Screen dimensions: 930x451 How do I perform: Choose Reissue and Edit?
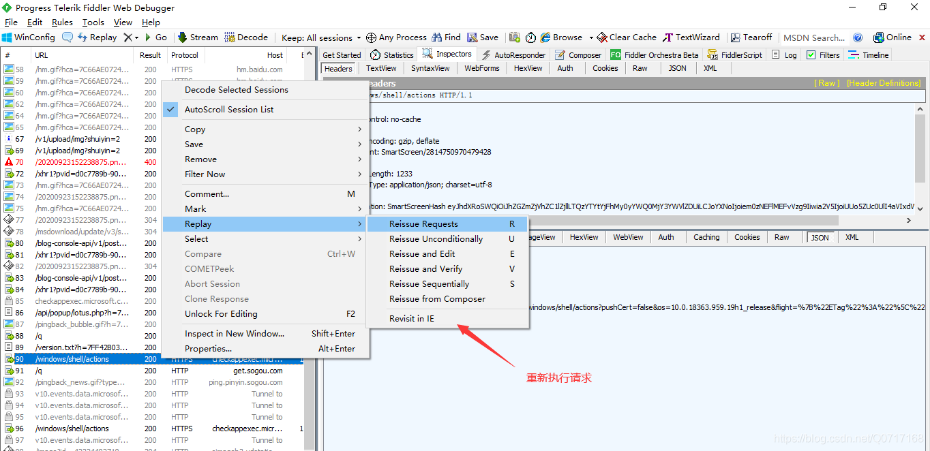447,254
